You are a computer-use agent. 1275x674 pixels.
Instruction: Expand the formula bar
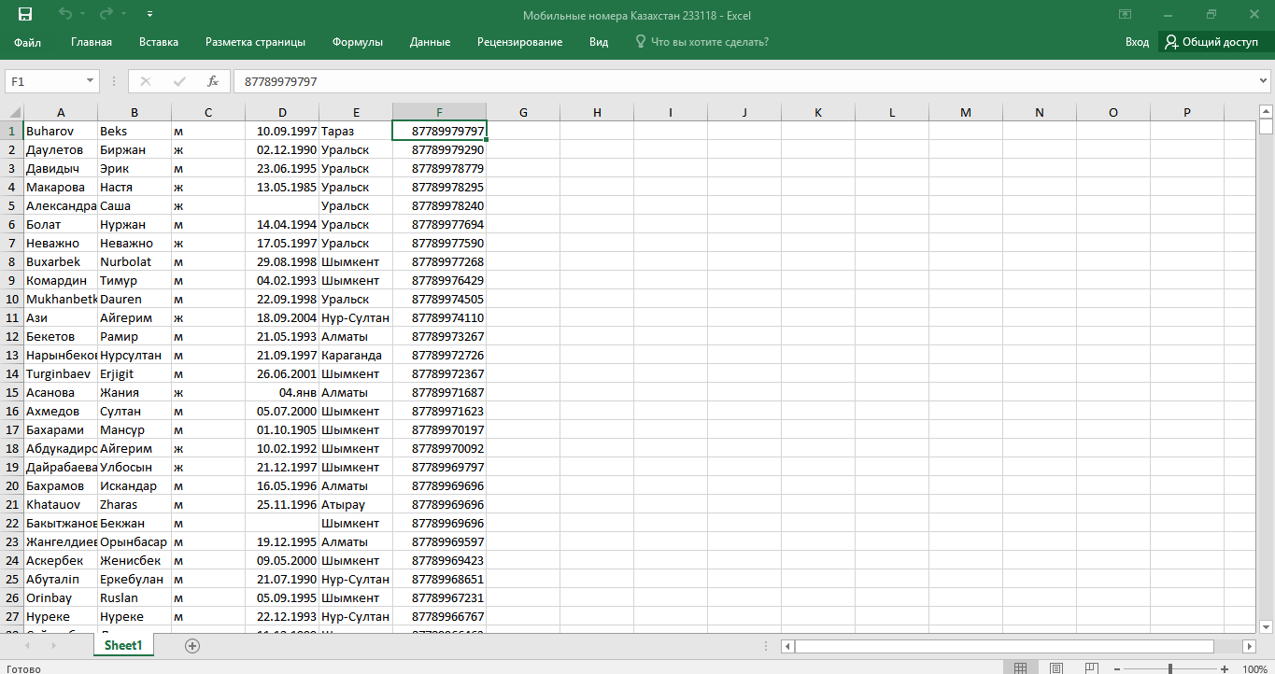pyautogui.click(x=1264, y=81)
